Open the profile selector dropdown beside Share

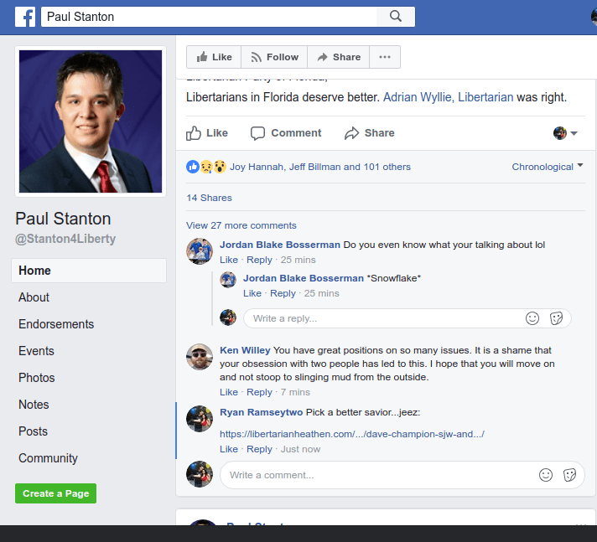coord(566,133)
